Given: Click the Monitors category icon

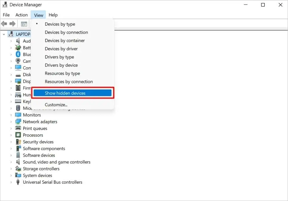Looking at the screenshot, I should click(x=18, y=115).
